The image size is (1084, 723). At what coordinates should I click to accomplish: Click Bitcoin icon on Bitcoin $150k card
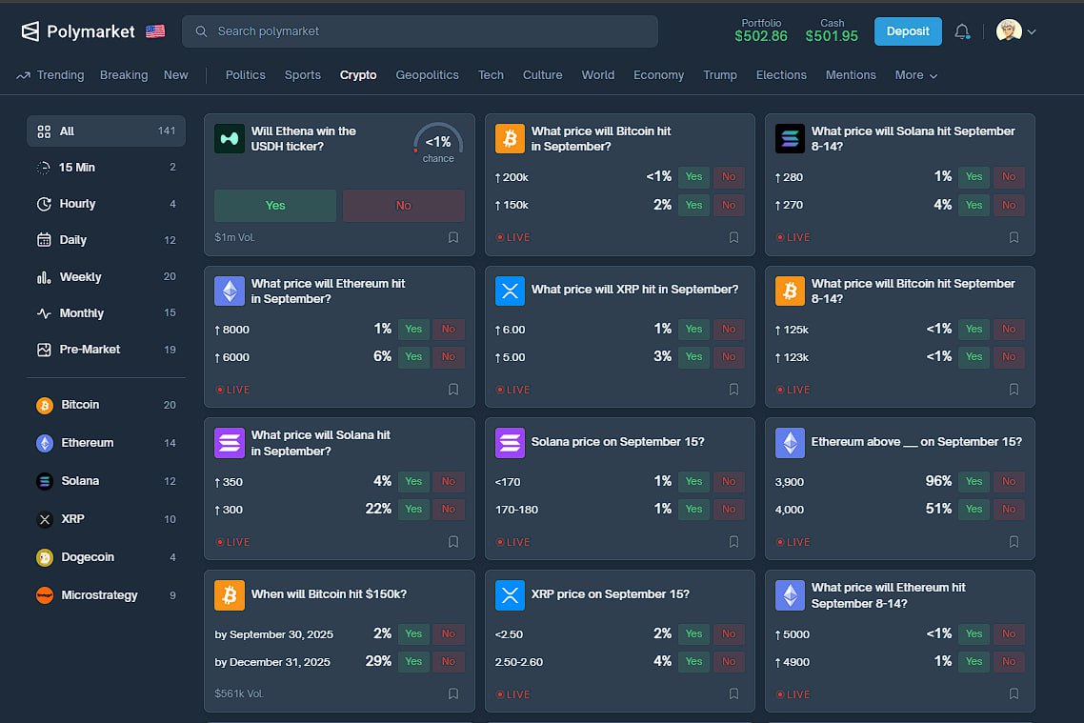pyautogui.click(x=230, y=595)
